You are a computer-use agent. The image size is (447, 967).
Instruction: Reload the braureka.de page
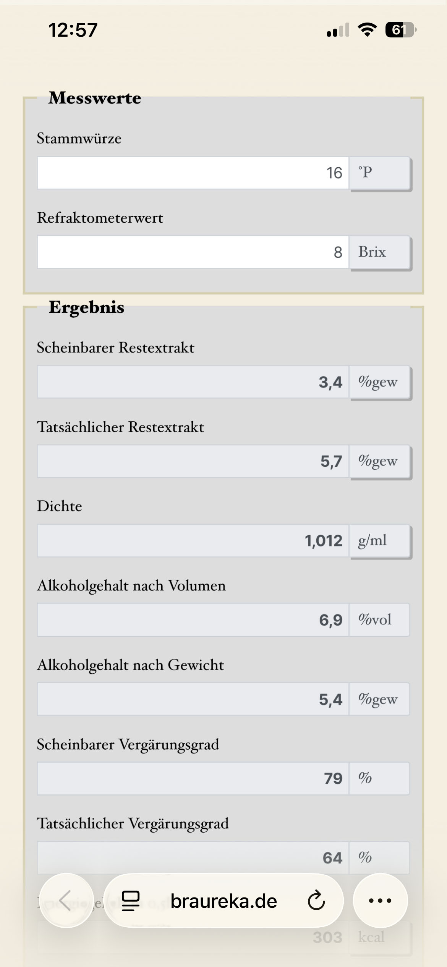[x=316, y=901]
